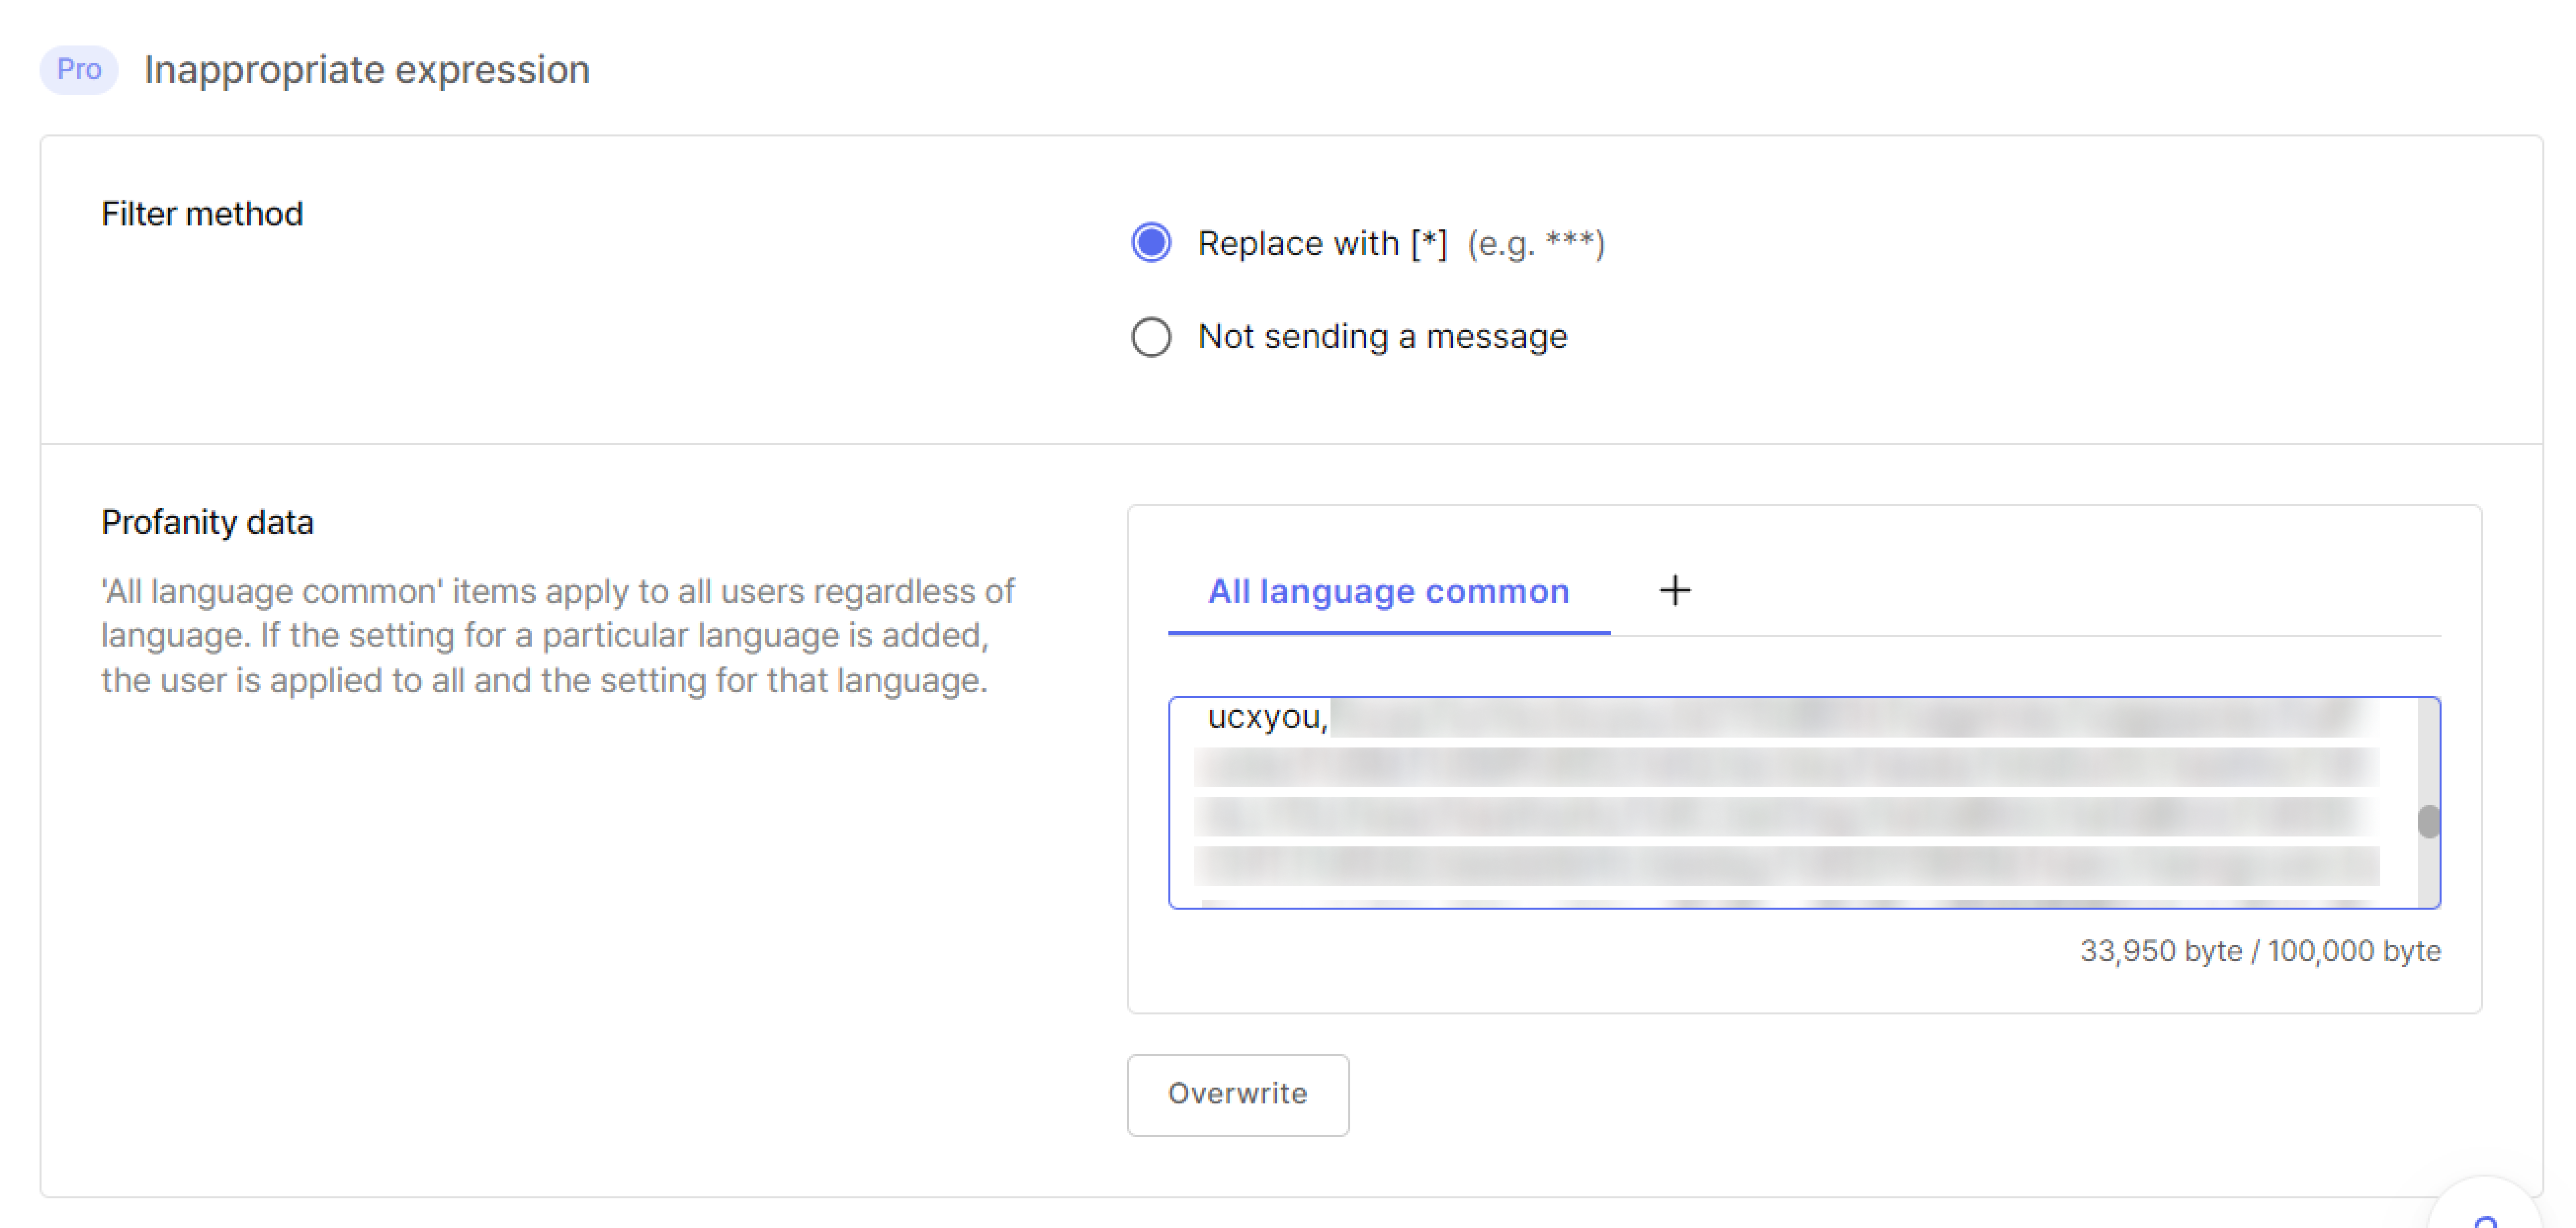Open the 'All language common' tab
Image resolution: width=2576 pixels, height=1228 pixels.
click(x=1388, y=592)
